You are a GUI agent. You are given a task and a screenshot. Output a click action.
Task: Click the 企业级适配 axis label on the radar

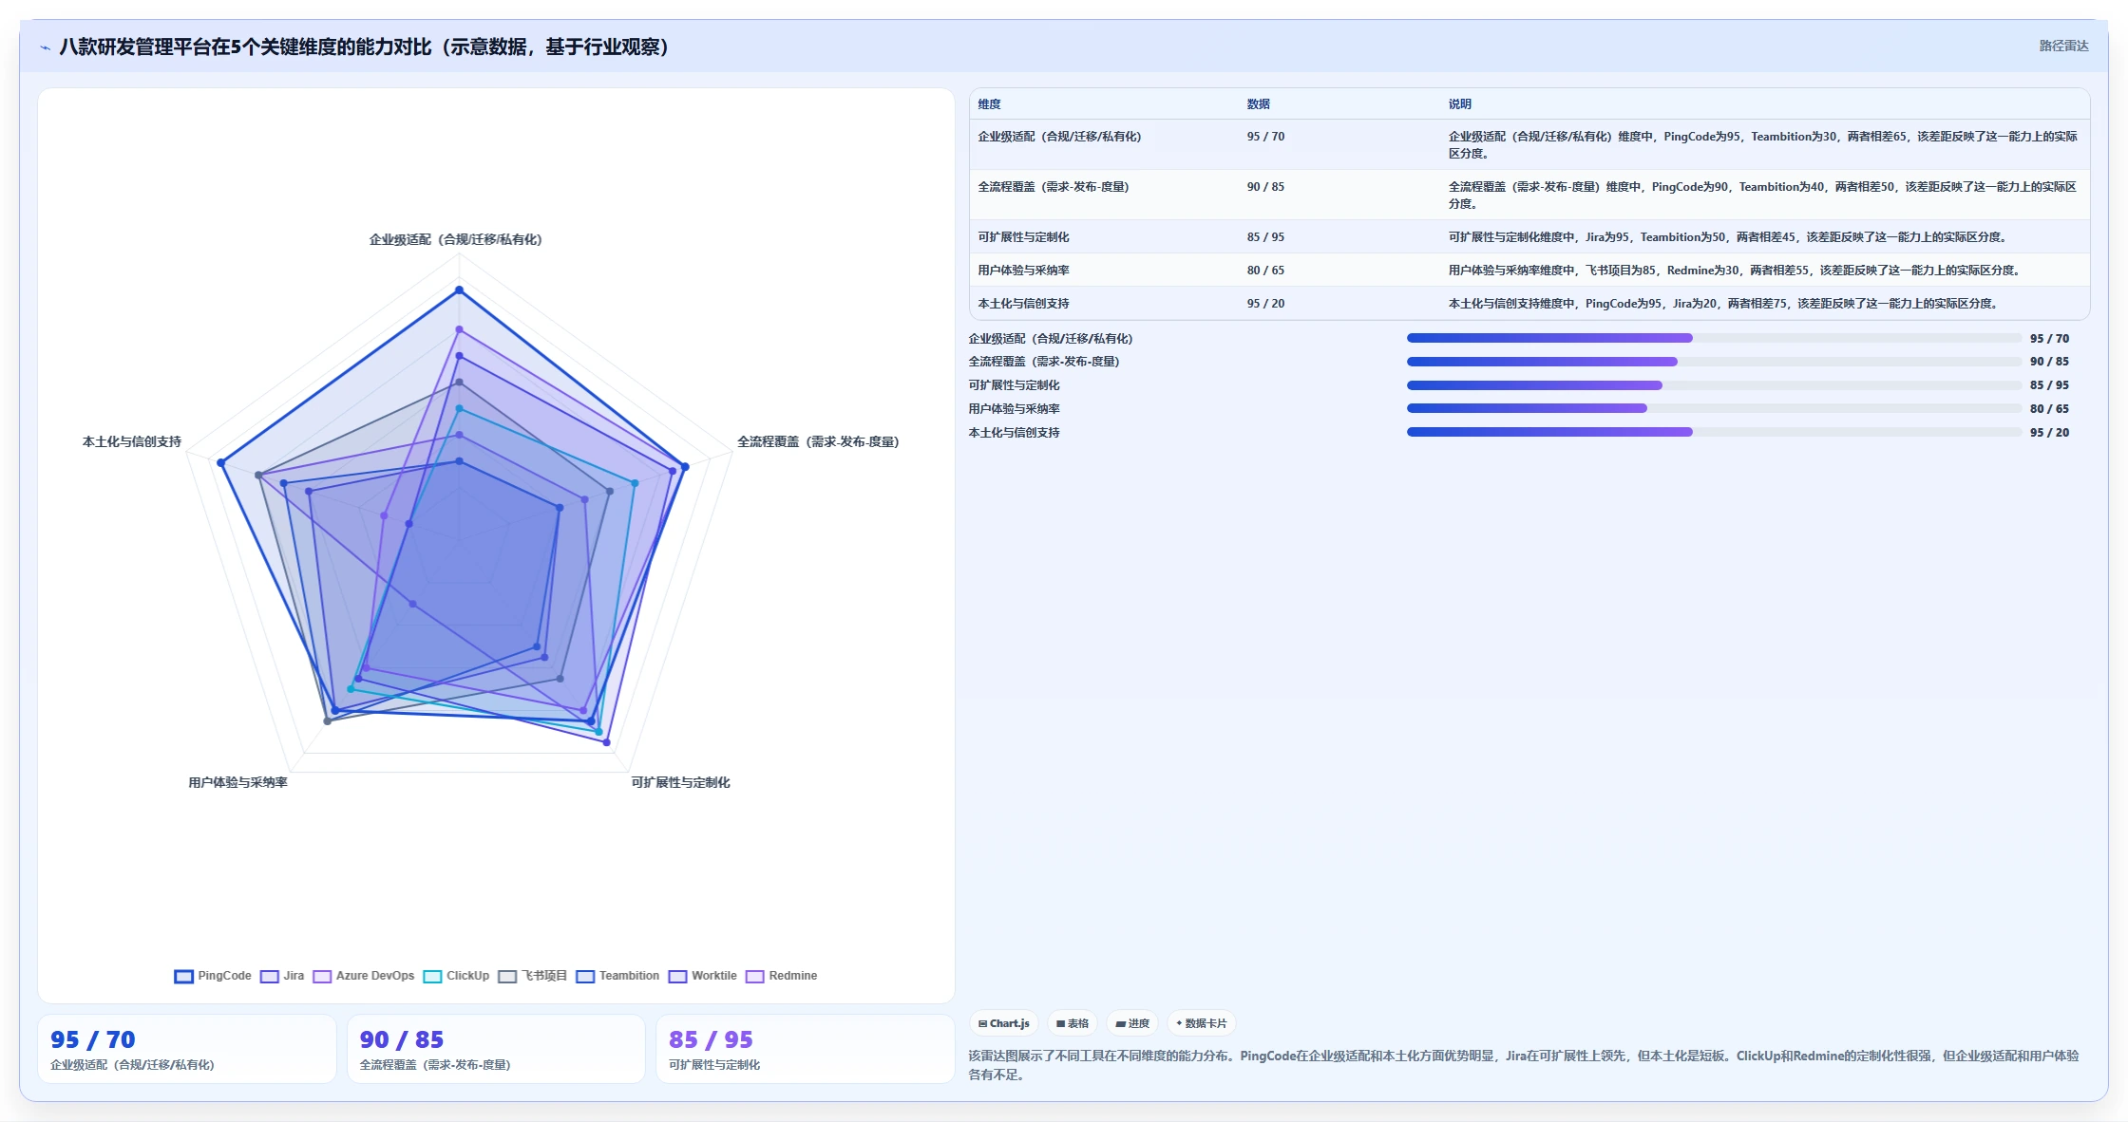tap(456, 239)
